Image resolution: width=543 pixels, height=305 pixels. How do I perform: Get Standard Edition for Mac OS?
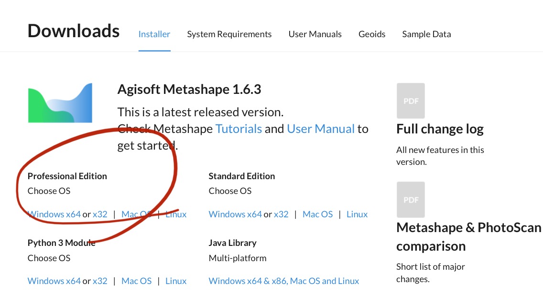[318, 214]
